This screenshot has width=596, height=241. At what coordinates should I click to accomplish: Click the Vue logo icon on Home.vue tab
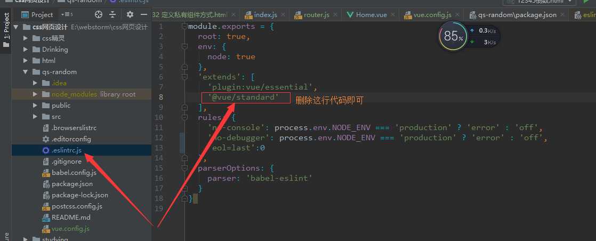(x=350, y=15)
